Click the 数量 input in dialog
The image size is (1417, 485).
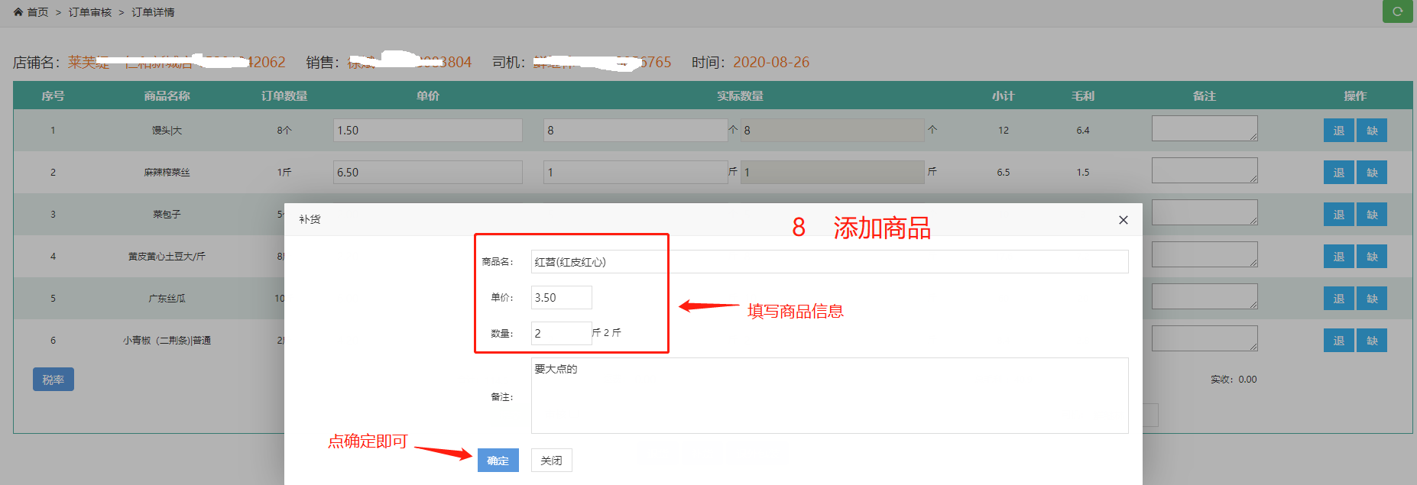point(561,333)
